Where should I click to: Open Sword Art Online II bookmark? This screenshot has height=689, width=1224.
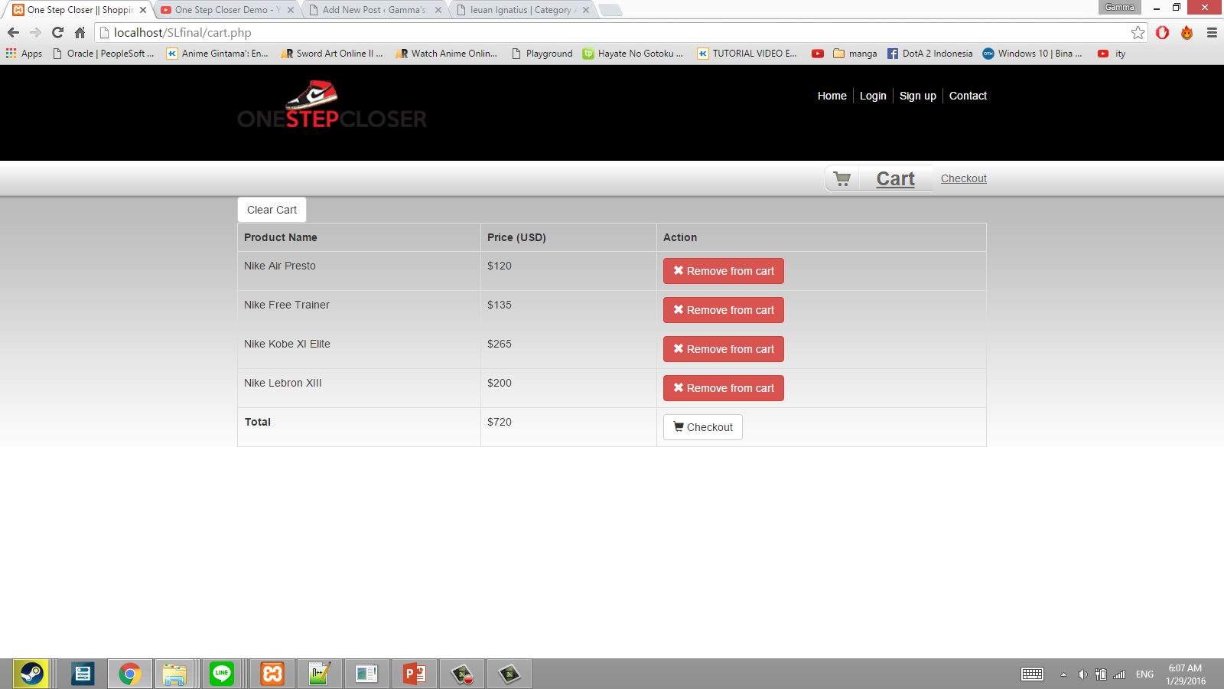tap(332, 54)
